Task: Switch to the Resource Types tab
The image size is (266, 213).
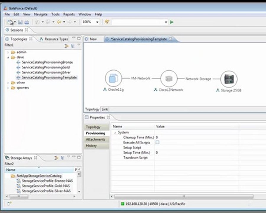Action: tap(54, 39)
